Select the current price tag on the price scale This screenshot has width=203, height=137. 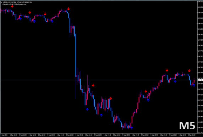(200, 80)
